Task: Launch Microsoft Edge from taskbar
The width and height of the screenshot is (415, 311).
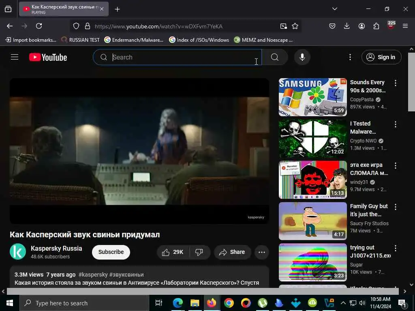Action: coord(178,303)
